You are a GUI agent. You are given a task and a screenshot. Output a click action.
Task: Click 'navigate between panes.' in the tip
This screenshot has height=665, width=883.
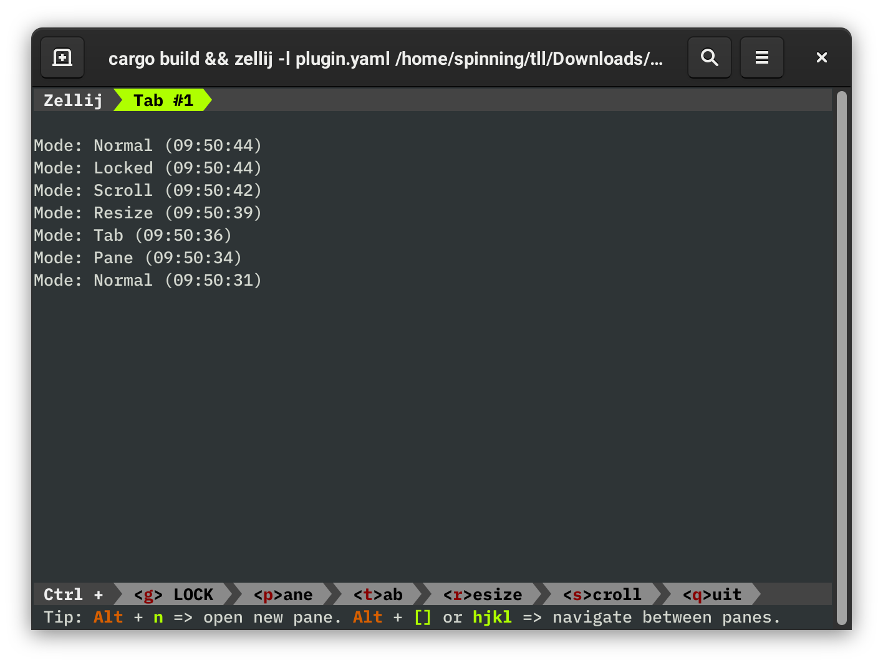667,617
